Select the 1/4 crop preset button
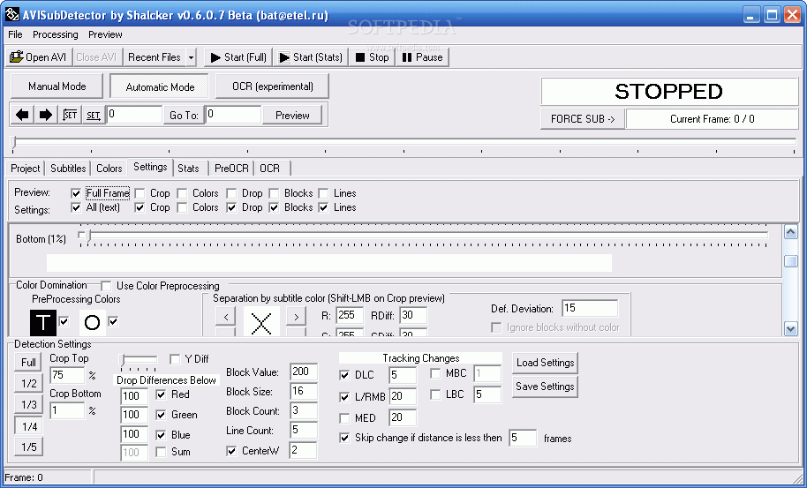Viewport: 807px width, 488px height. point(28,426)
